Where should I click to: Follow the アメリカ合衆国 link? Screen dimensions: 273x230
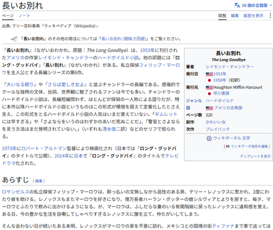(228, 108)
